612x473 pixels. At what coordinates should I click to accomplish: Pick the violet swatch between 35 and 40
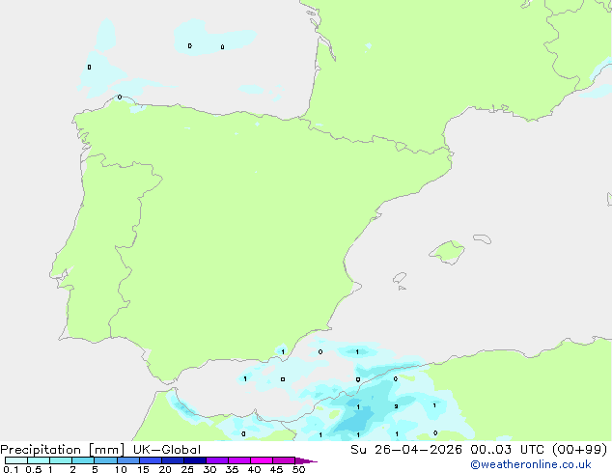[x=238, y=460]
